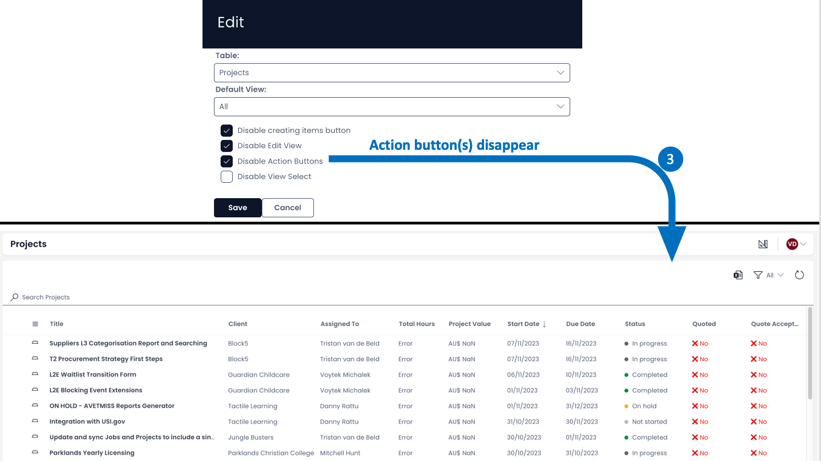Uncheck Disable Action Buttons
821x461 pixels.
(x=227, y=161)
